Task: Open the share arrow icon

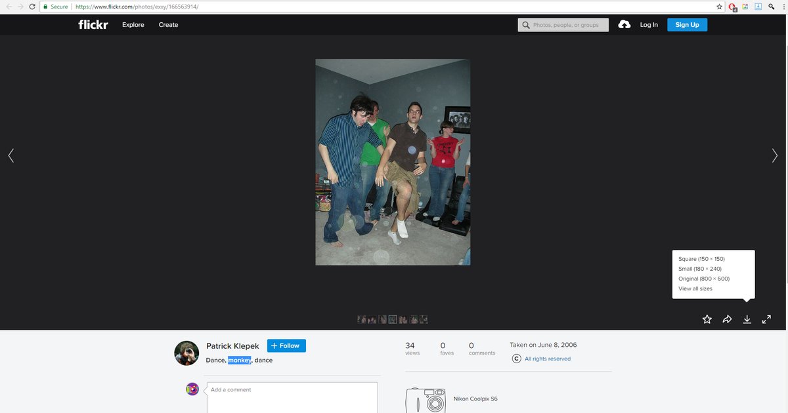Action: click(x=727, y=319)
